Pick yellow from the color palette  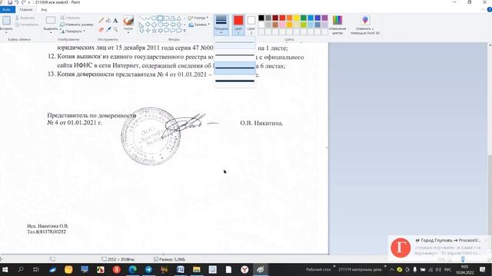coord(296,18)
